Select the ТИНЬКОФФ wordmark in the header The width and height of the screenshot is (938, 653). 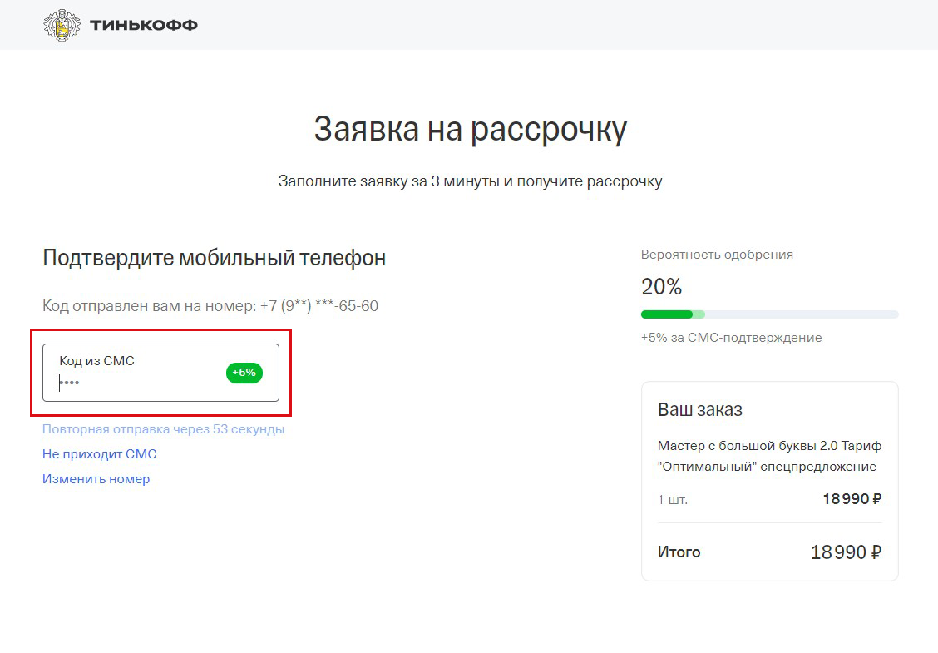pos(146,24)
